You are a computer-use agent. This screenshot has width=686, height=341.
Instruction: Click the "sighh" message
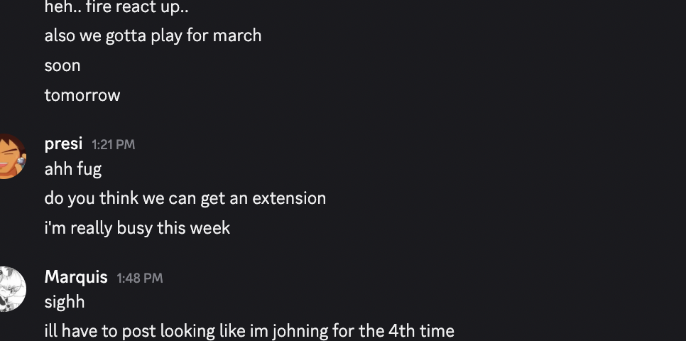tap(65, 302)
